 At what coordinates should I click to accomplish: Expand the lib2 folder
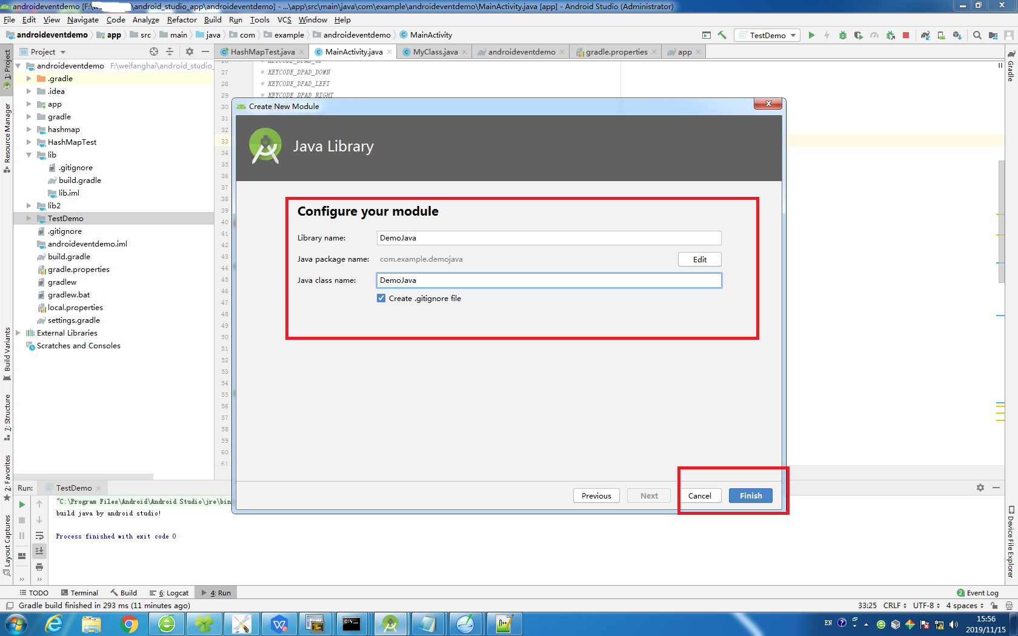28,206
